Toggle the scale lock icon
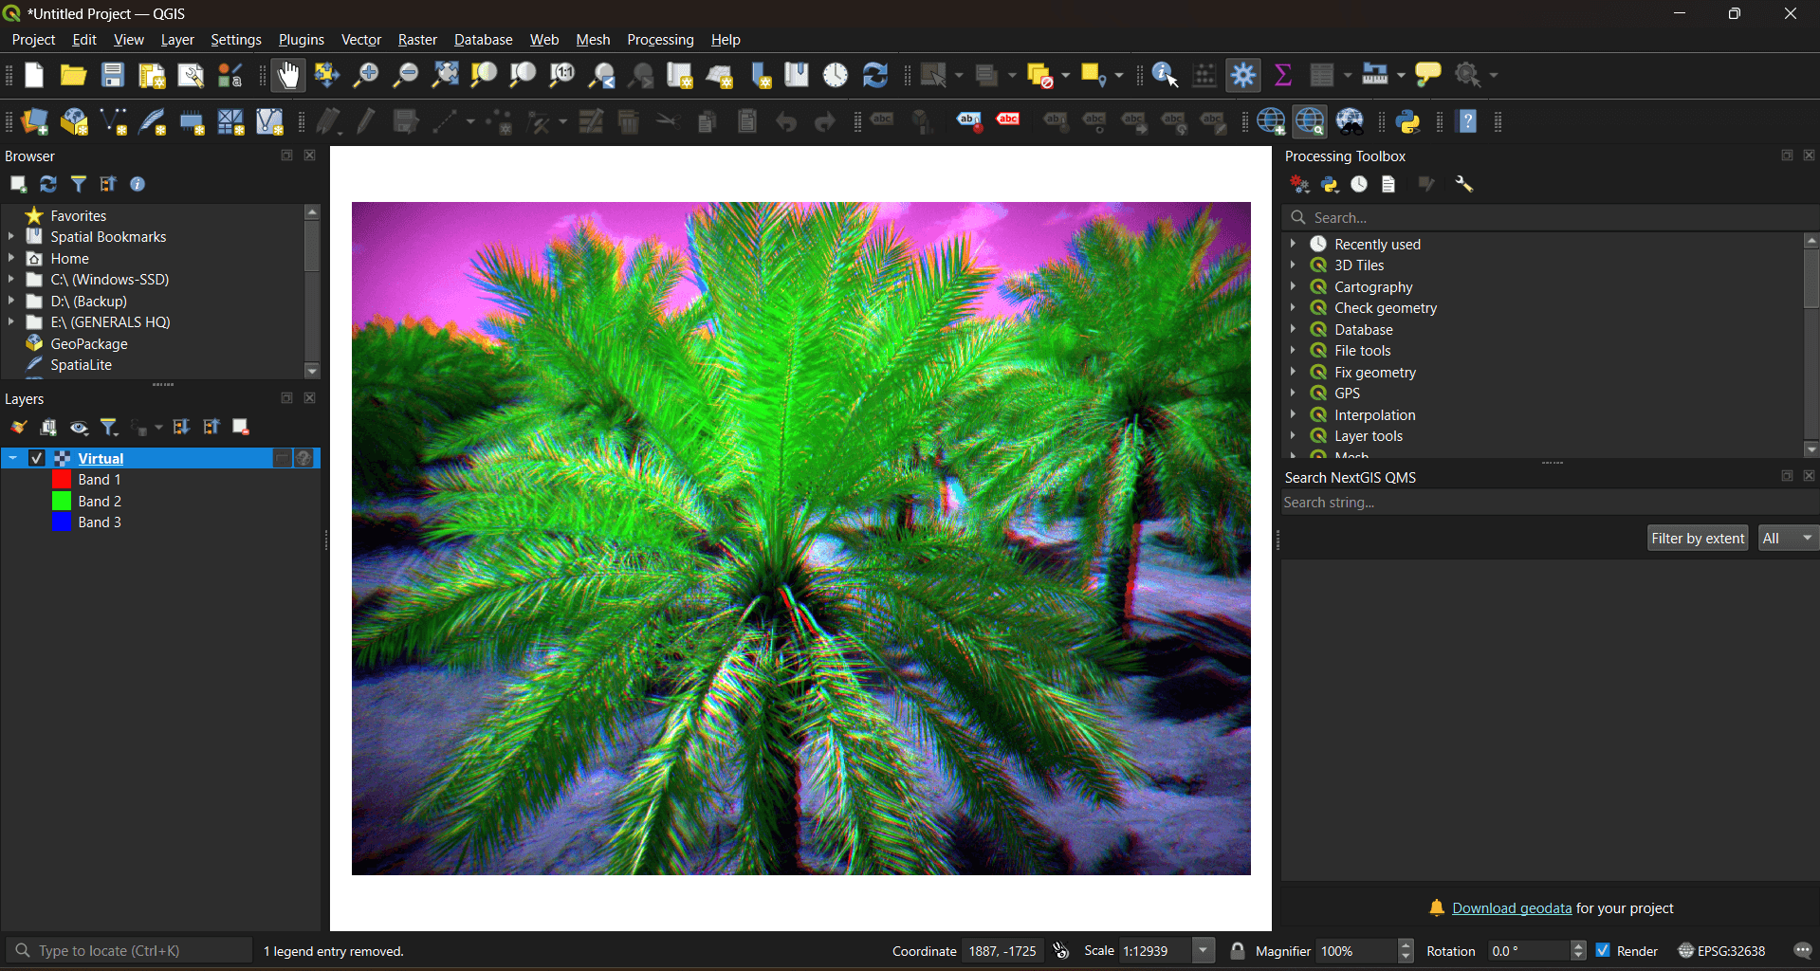Viewport: 1820px width, 971px height. [1238, 950]
